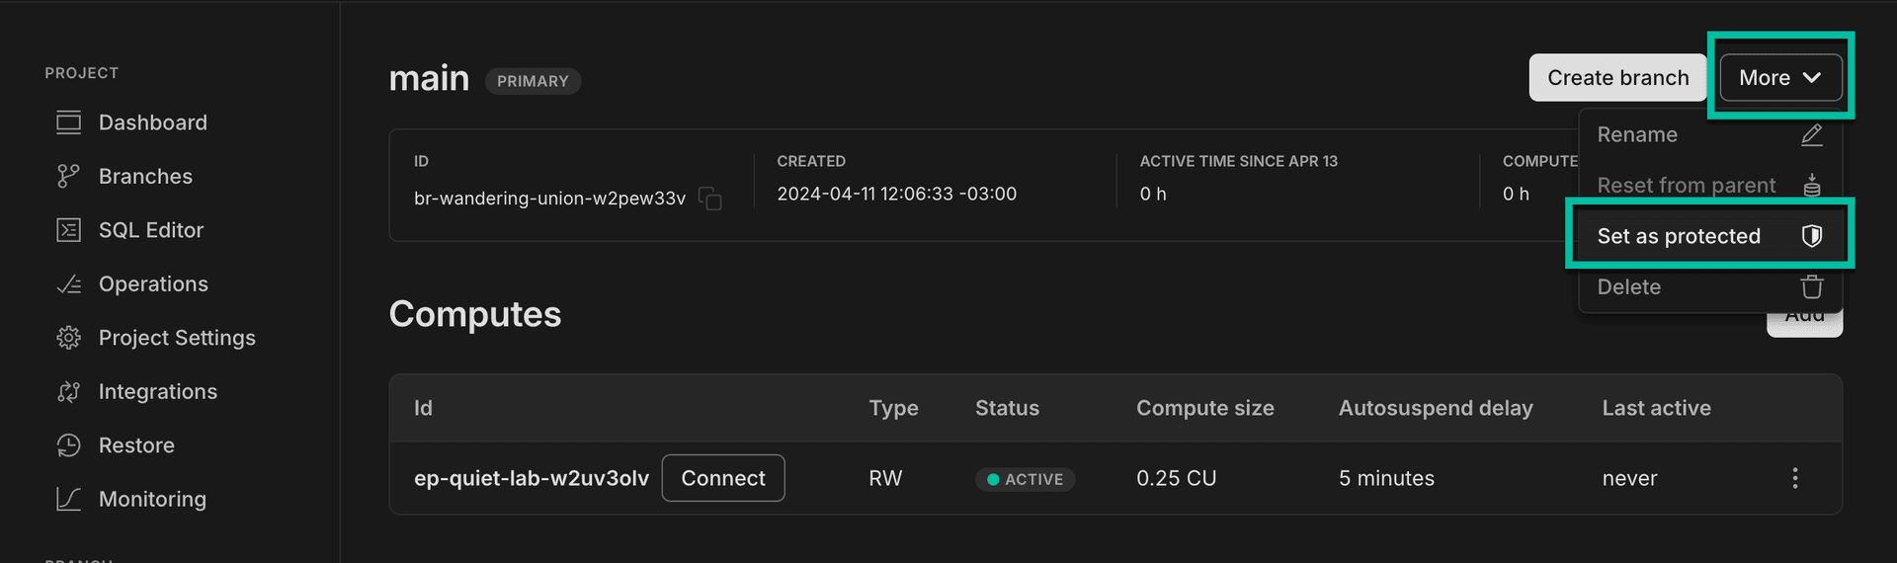Click the Branches icon in sidebar
Image resolution: width=1897 pixels, height=563 pixels.
68,176
